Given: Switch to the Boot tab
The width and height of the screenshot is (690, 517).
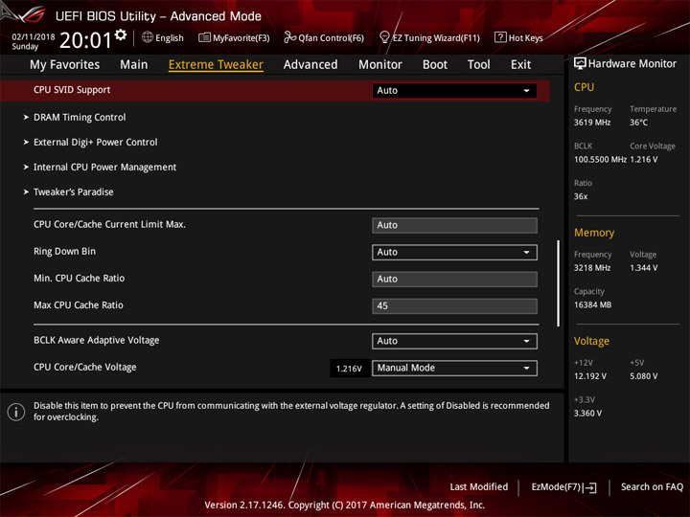Looking at the screenshot, I should (435, 65).
